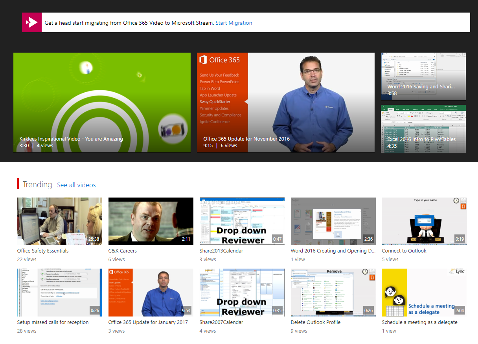
Task: Click the Trending section heading
Action: (x=37, y=185)
